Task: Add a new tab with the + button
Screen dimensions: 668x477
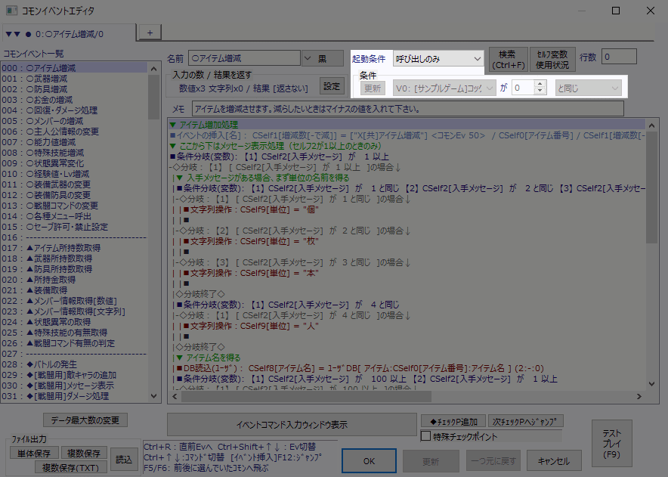Action: [150, 33]
